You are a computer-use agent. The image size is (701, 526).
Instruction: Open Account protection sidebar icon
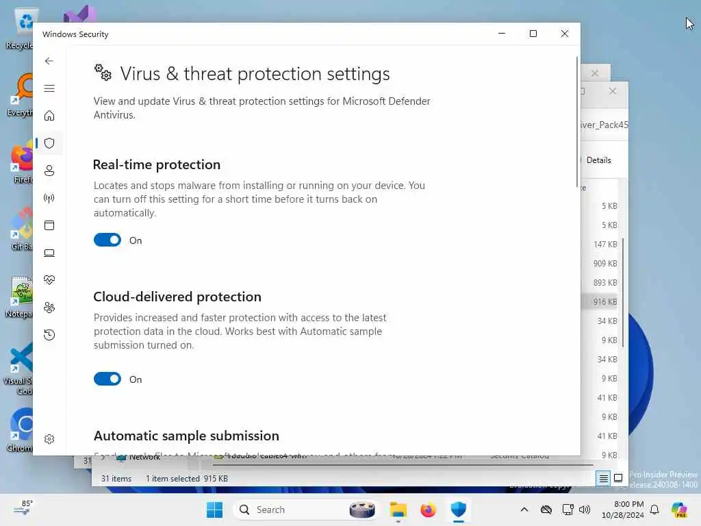[x=49, y=171]
